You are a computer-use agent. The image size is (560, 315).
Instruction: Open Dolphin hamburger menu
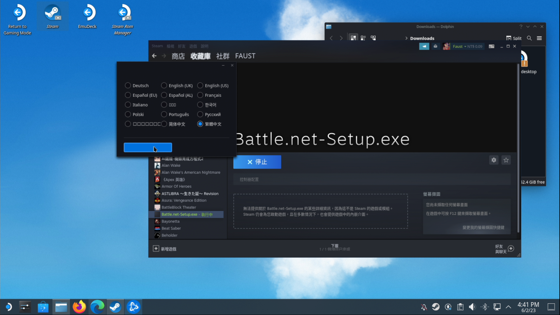click(x=539, y=38)
